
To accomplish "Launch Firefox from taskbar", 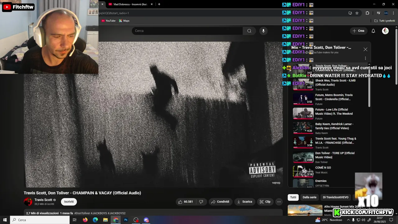I will pos(85,220).
